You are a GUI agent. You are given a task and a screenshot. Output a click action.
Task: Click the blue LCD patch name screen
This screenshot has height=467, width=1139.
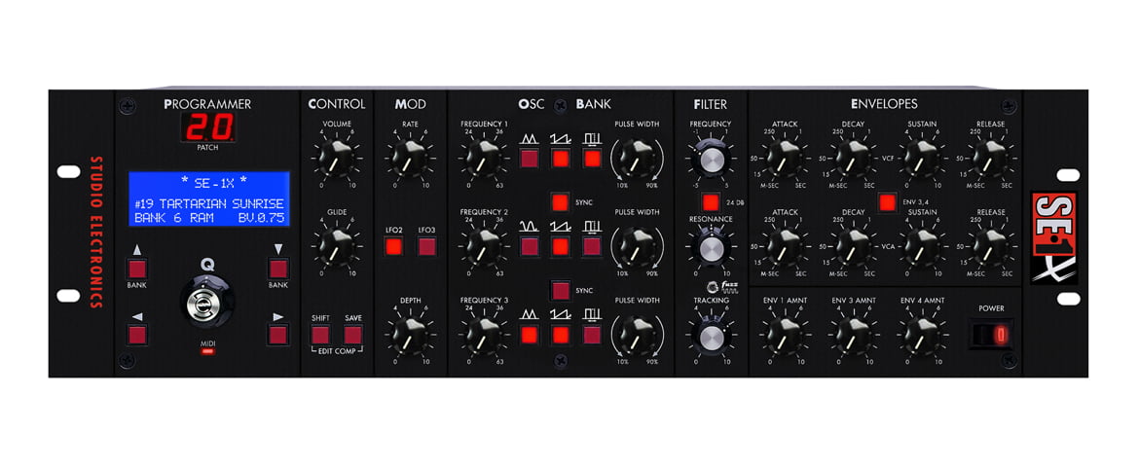tap(209, 199)
